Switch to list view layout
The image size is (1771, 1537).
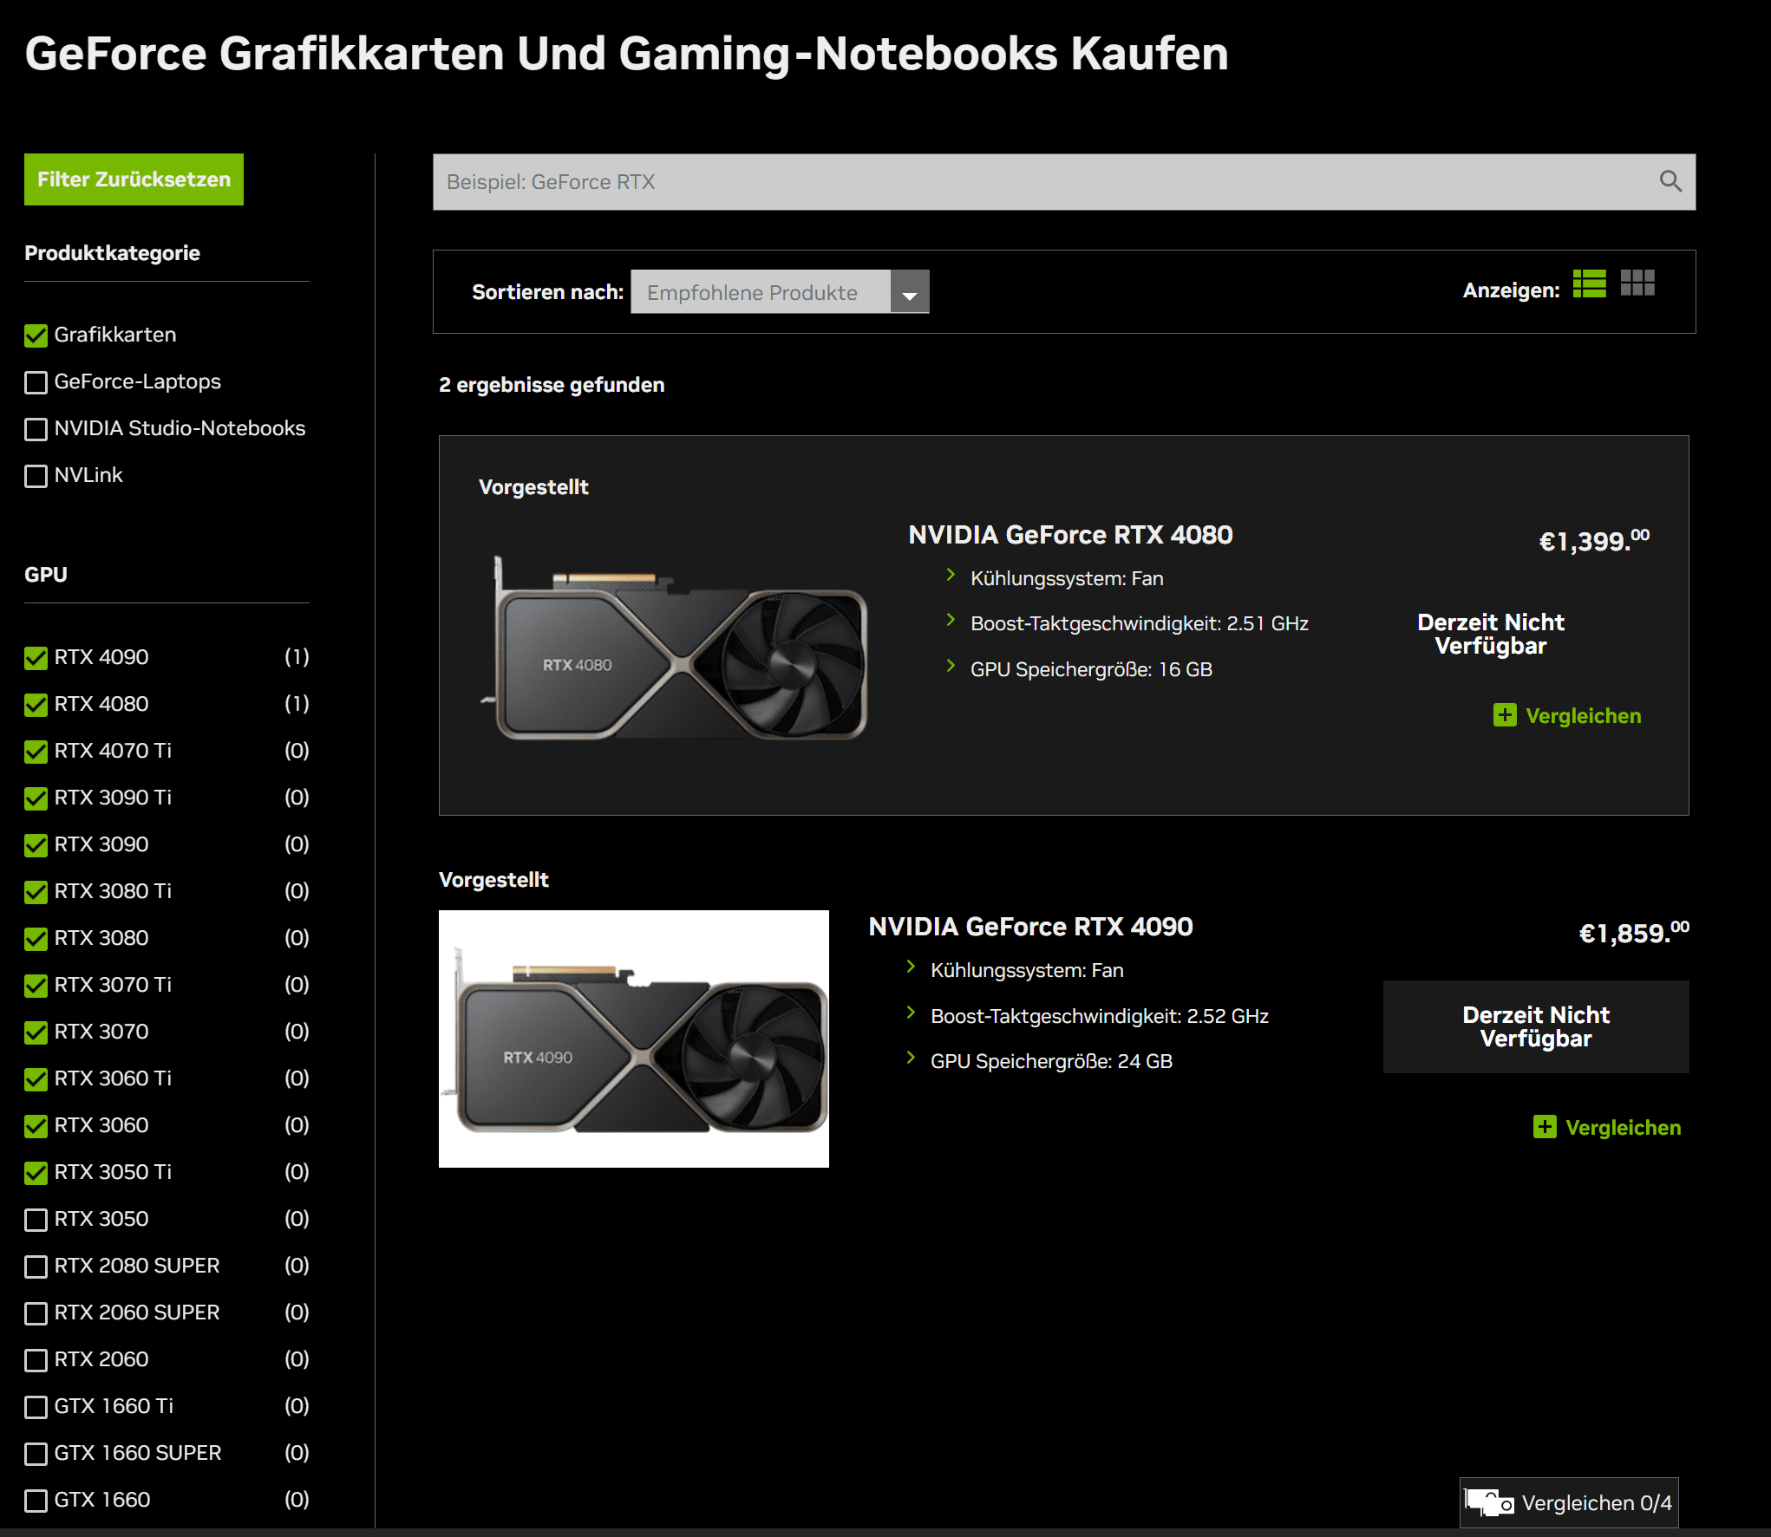click(x=1589, y=283)
